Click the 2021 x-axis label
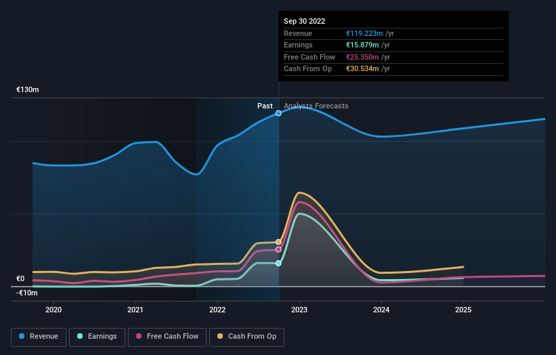This screenshot has height=355, width=556. click(135, 310)
